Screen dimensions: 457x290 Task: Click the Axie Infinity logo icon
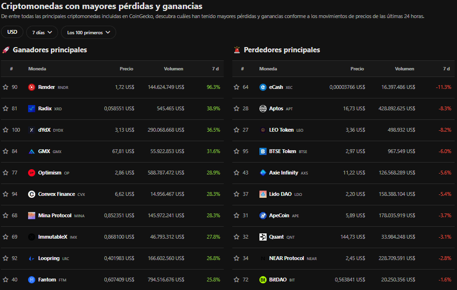(x=263, y=173)
